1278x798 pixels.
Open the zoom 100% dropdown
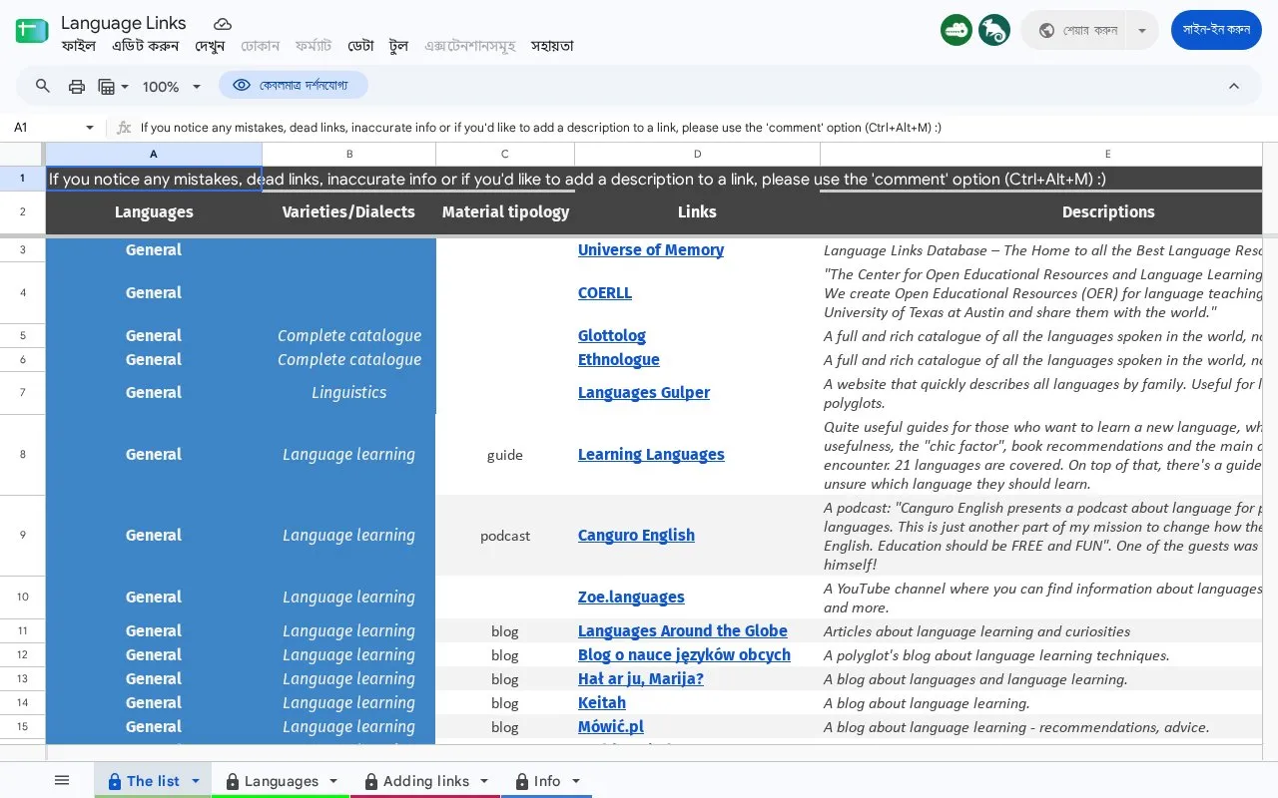coord(172,87)
